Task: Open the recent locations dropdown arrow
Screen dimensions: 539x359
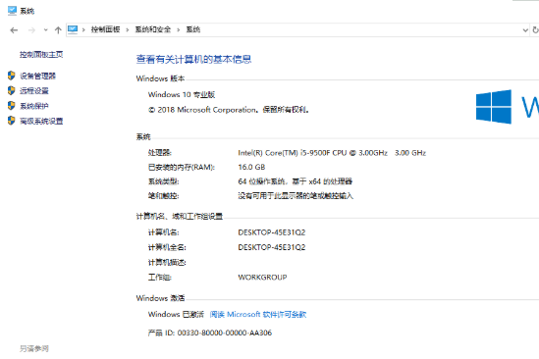Action: tap(46, 30)
